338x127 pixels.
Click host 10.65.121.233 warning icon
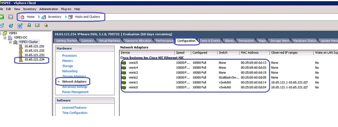(x=21, y=55)
